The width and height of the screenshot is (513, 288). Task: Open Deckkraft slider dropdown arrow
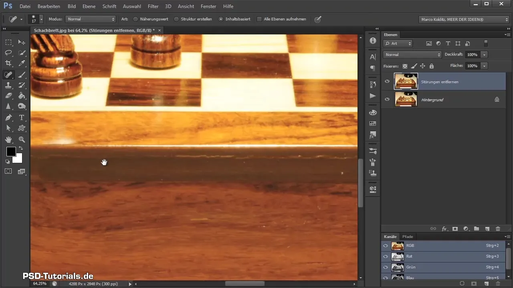485,54
